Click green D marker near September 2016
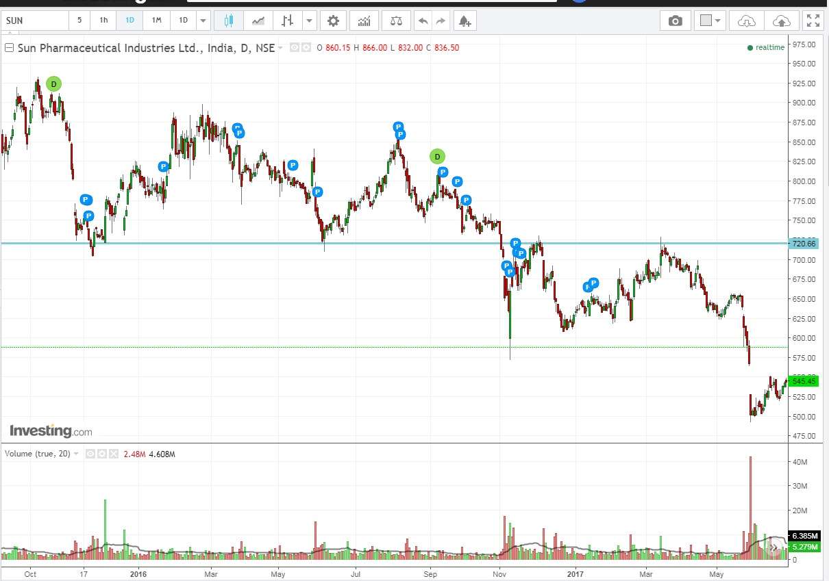 pyautogui.click(x=437, y=156)
